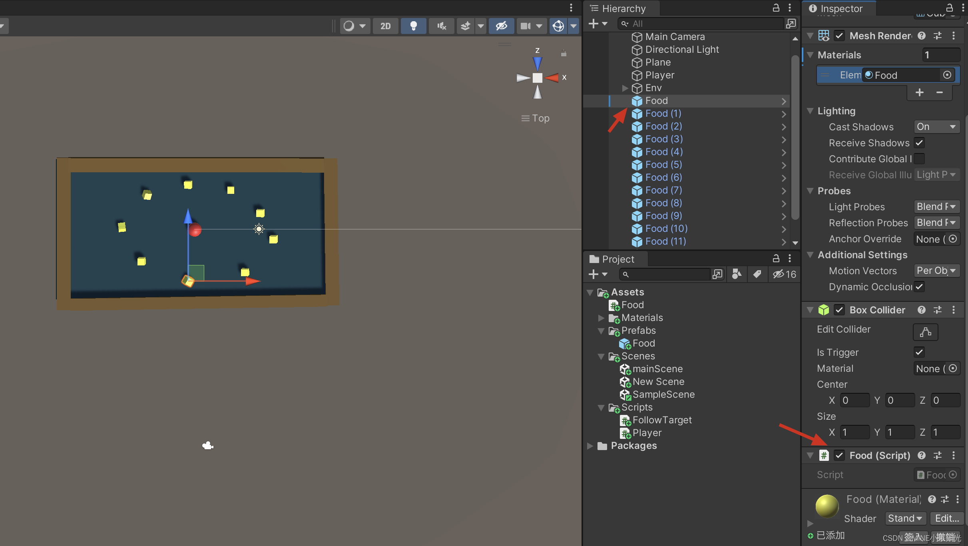Click the scene view lock icon near gizmo
968x546 pixels.
(564, 53)
